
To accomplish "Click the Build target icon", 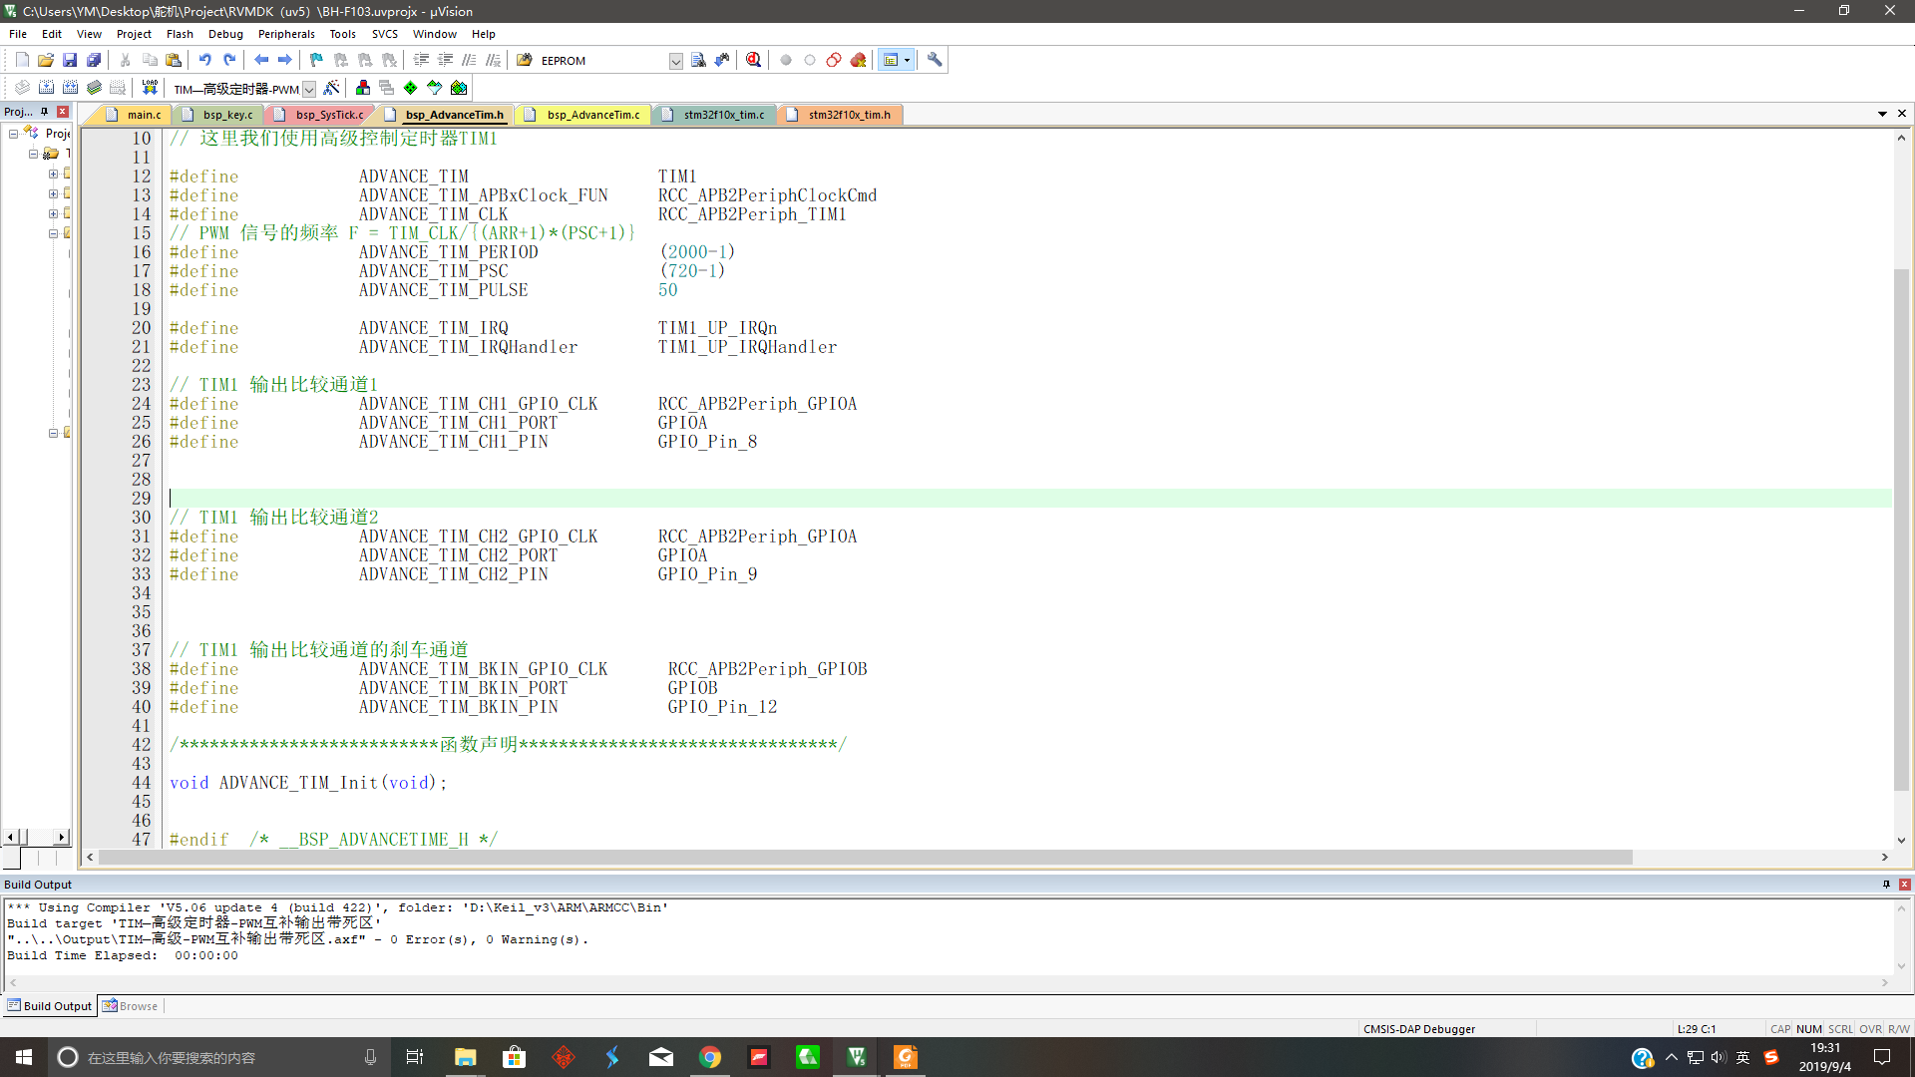I will click(x=46, y=88).
